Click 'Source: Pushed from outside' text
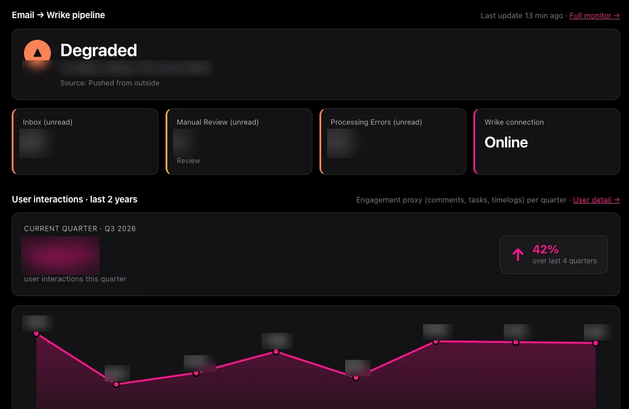 (110, 83)
